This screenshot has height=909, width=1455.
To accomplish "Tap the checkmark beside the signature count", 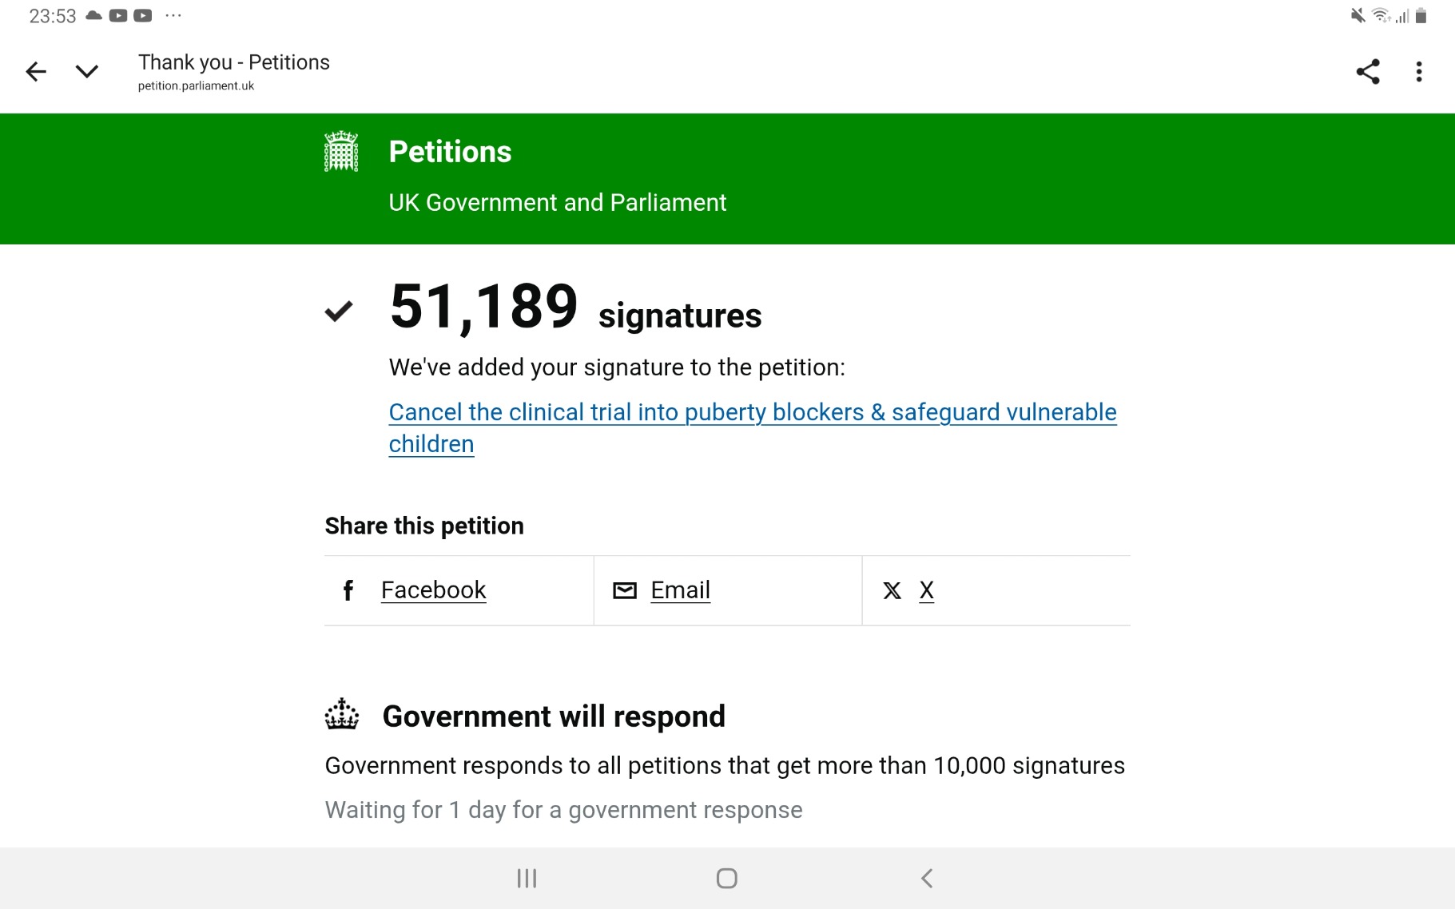I will coord(339,311).
